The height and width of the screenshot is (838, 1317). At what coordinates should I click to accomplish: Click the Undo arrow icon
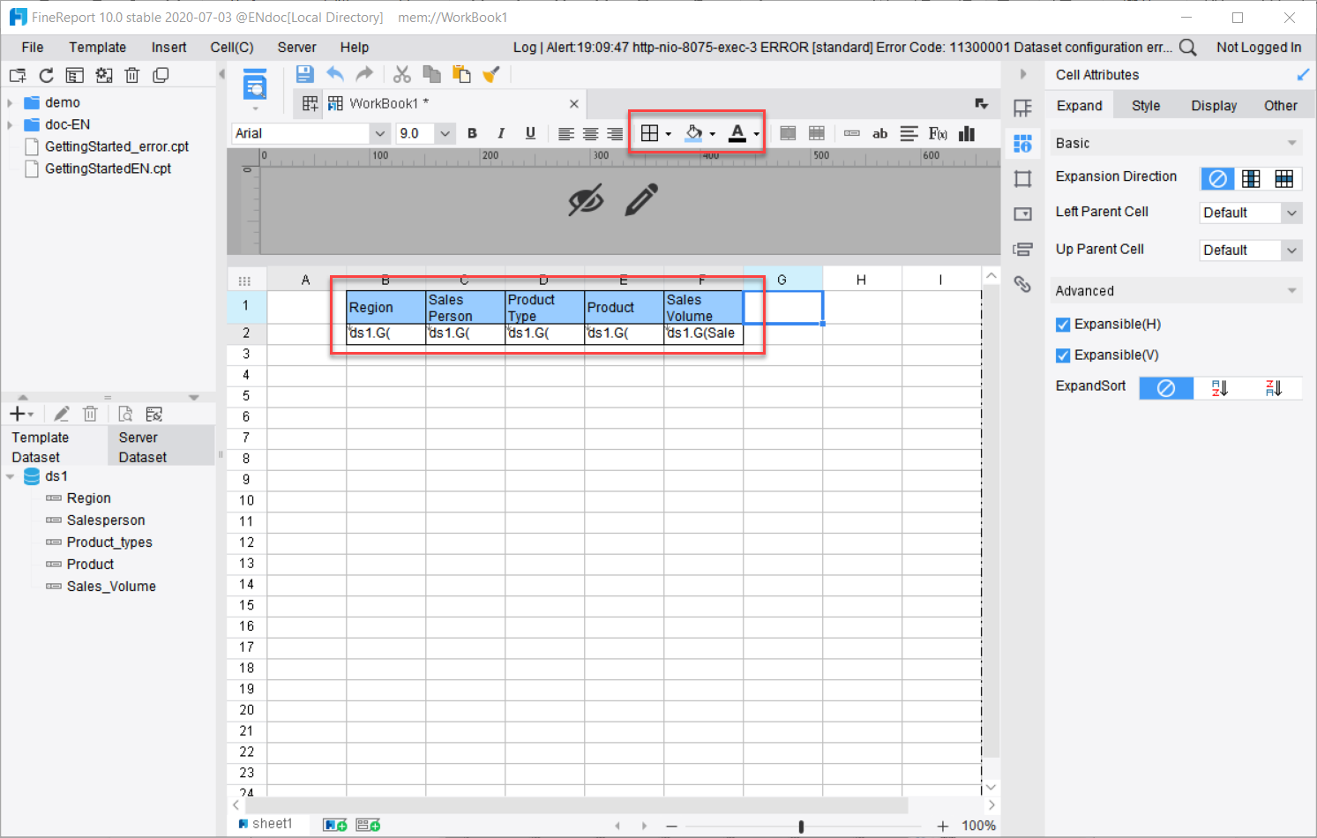pos(335,74)
